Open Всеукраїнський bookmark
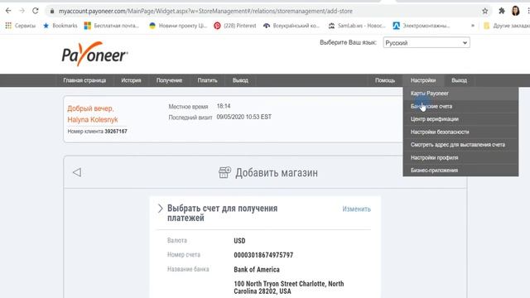Screen dimensions: 530x298 point(291,26)
